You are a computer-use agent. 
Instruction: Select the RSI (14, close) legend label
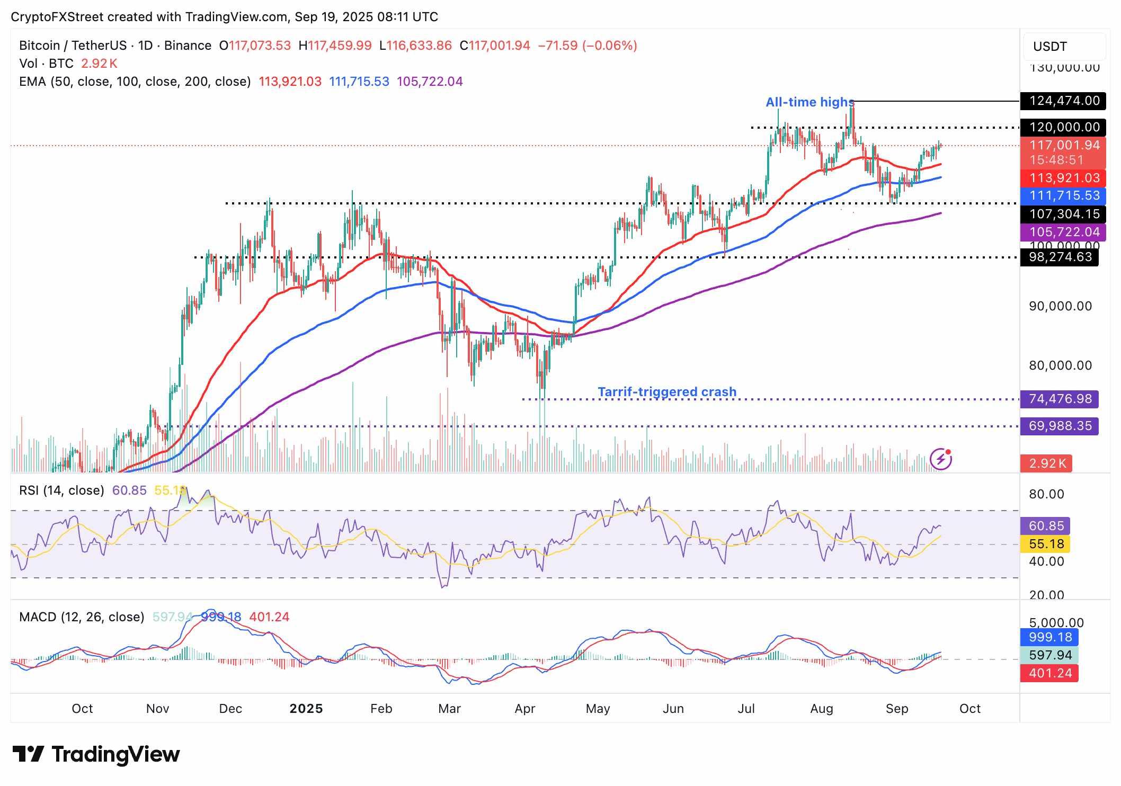[61, 490]
